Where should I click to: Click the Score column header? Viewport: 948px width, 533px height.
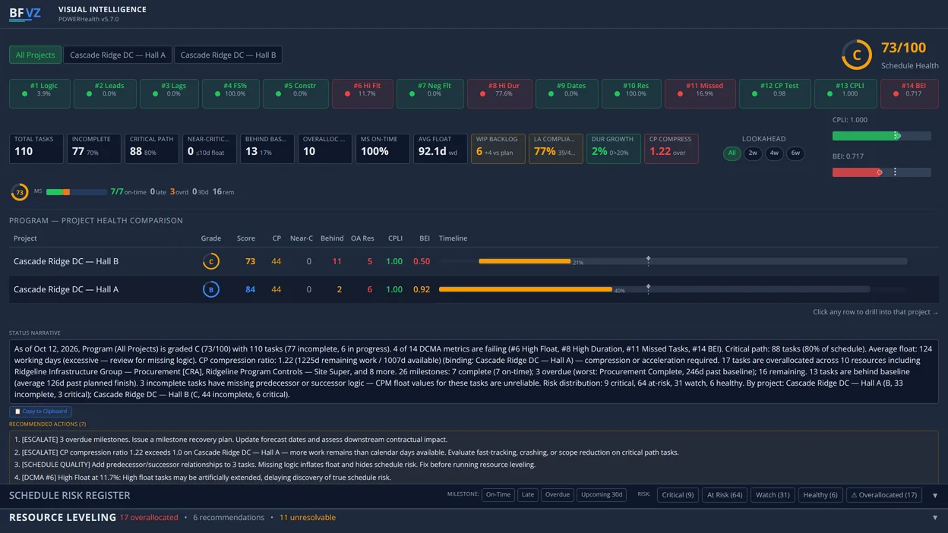246,238
